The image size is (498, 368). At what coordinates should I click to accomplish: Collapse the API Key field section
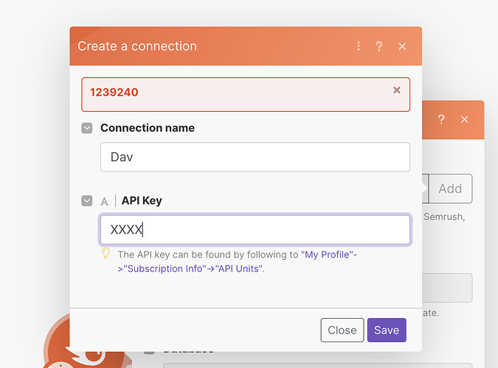click(87, 200)
